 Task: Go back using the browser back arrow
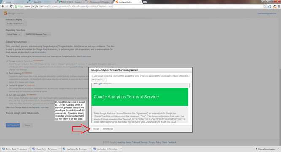pyautogui.click(x=3, y=6)
